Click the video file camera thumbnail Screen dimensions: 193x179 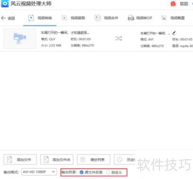[20, 39]
